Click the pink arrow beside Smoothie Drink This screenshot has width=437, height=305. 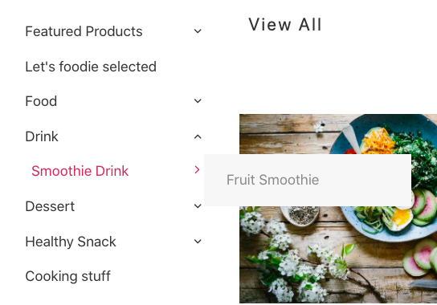[x=197, y=169]
